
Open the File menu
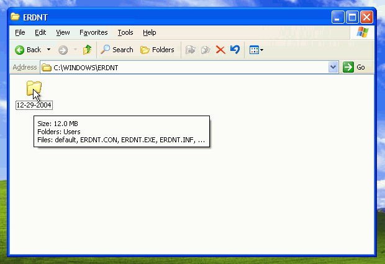20,32
